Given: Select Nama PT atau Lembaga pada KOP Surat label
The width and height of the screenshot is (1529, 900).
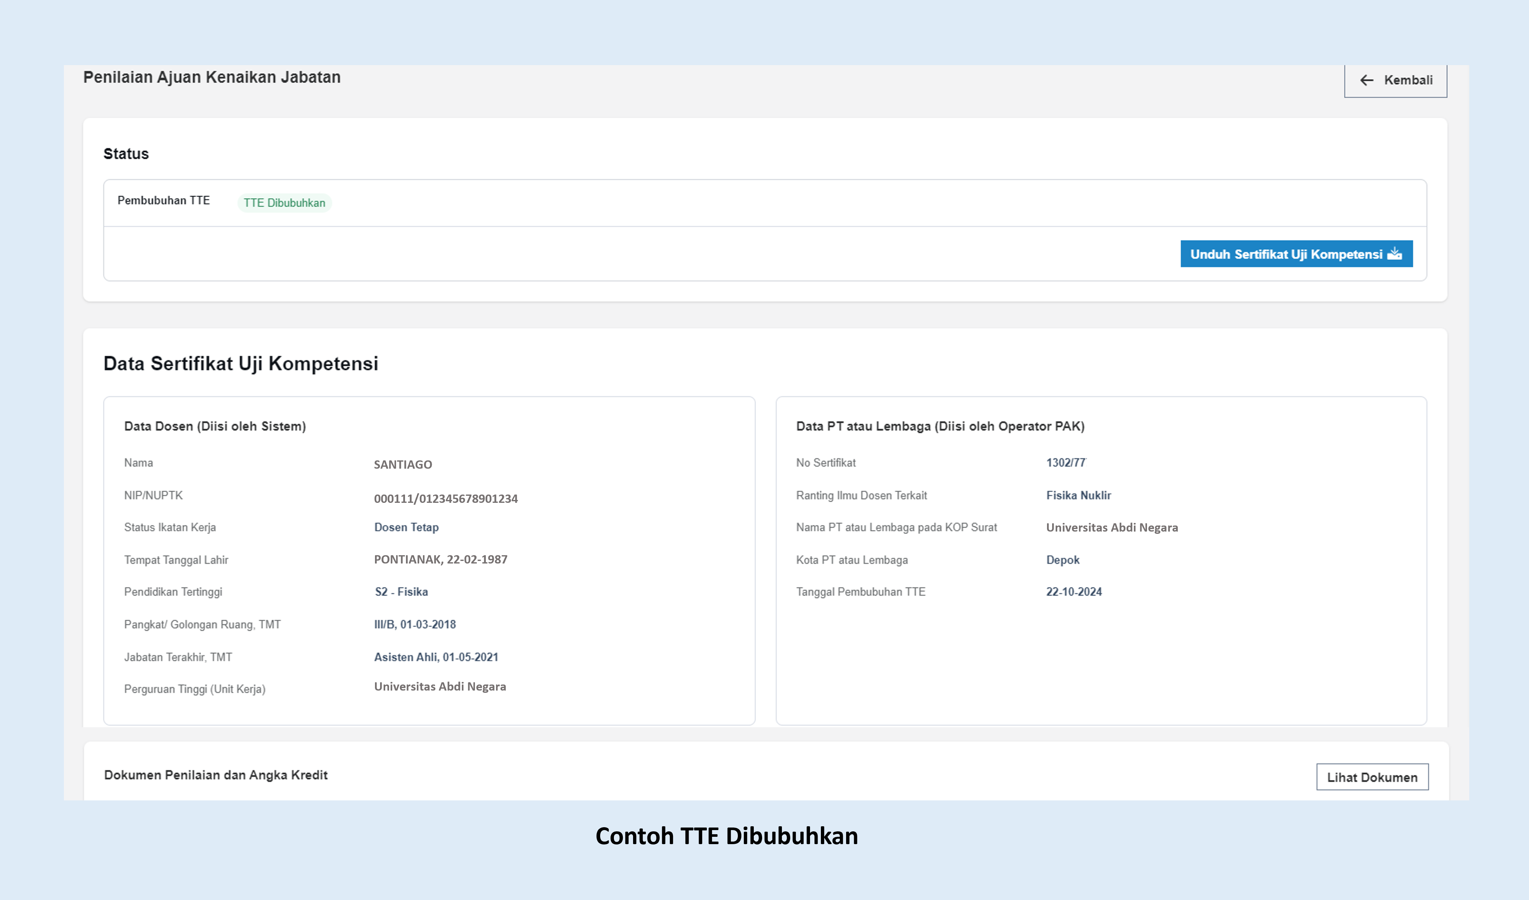Looking at the screenshot, I should [x=897, y=528].
